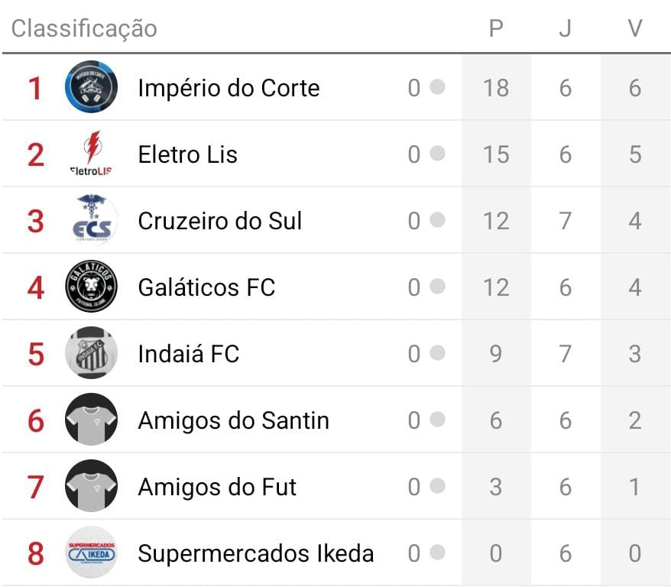Click the grey status dot for Eletro Lis
This screenshot has width=671, height=587.
coord(437,154)
